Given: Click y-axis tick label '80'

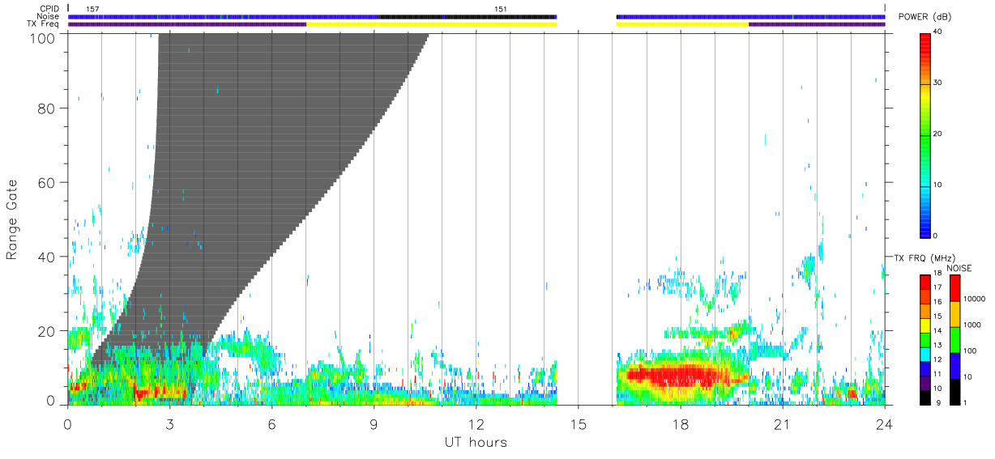Looking at the screenshot, I should [48, 108].
